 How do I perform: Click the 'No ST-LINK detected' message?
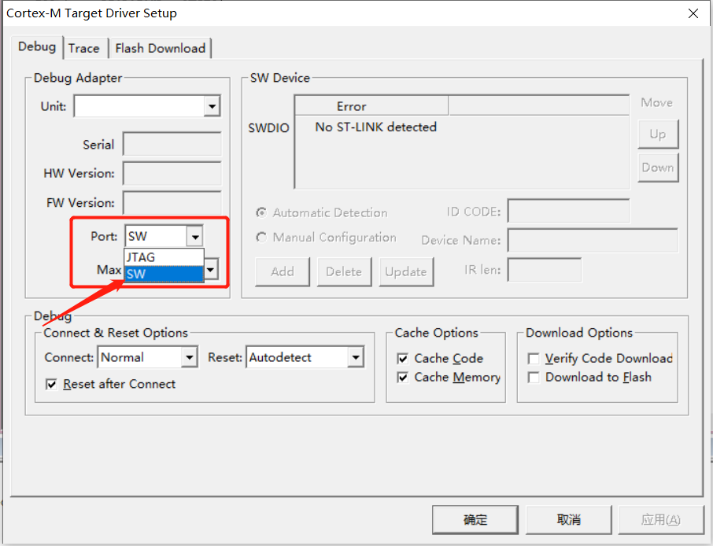click(x=375, y=127)
